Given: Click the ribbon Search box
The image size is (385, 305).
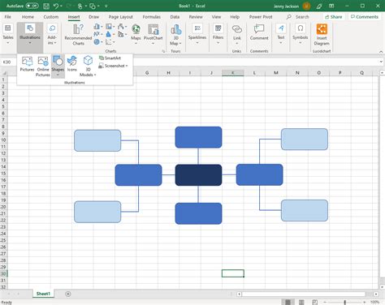Looking at the screenshot, I should 298,17.
